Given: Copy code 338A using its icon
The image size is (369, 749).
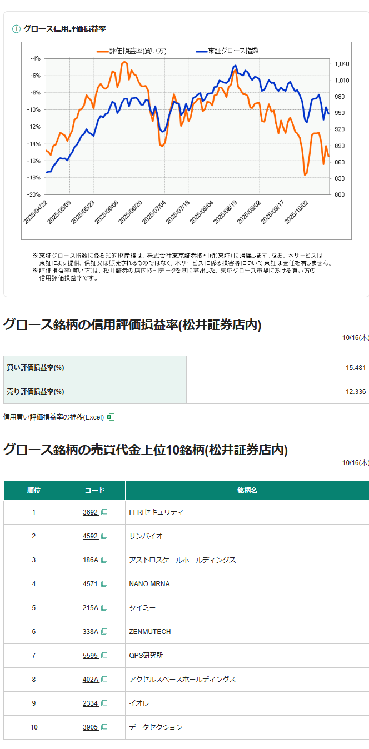Looking at the screenshot, I should tap(104, 632).
